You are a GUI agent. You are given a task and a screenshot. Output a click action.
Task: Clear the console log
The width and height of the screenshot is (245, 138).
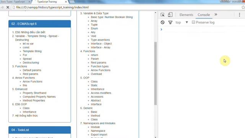[x=162, y=22]
